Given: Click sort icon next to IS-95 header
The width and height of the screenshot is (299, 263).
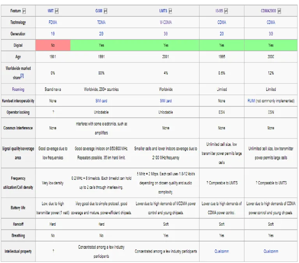Looking at the screenshot, I should [x=226, y=11].
